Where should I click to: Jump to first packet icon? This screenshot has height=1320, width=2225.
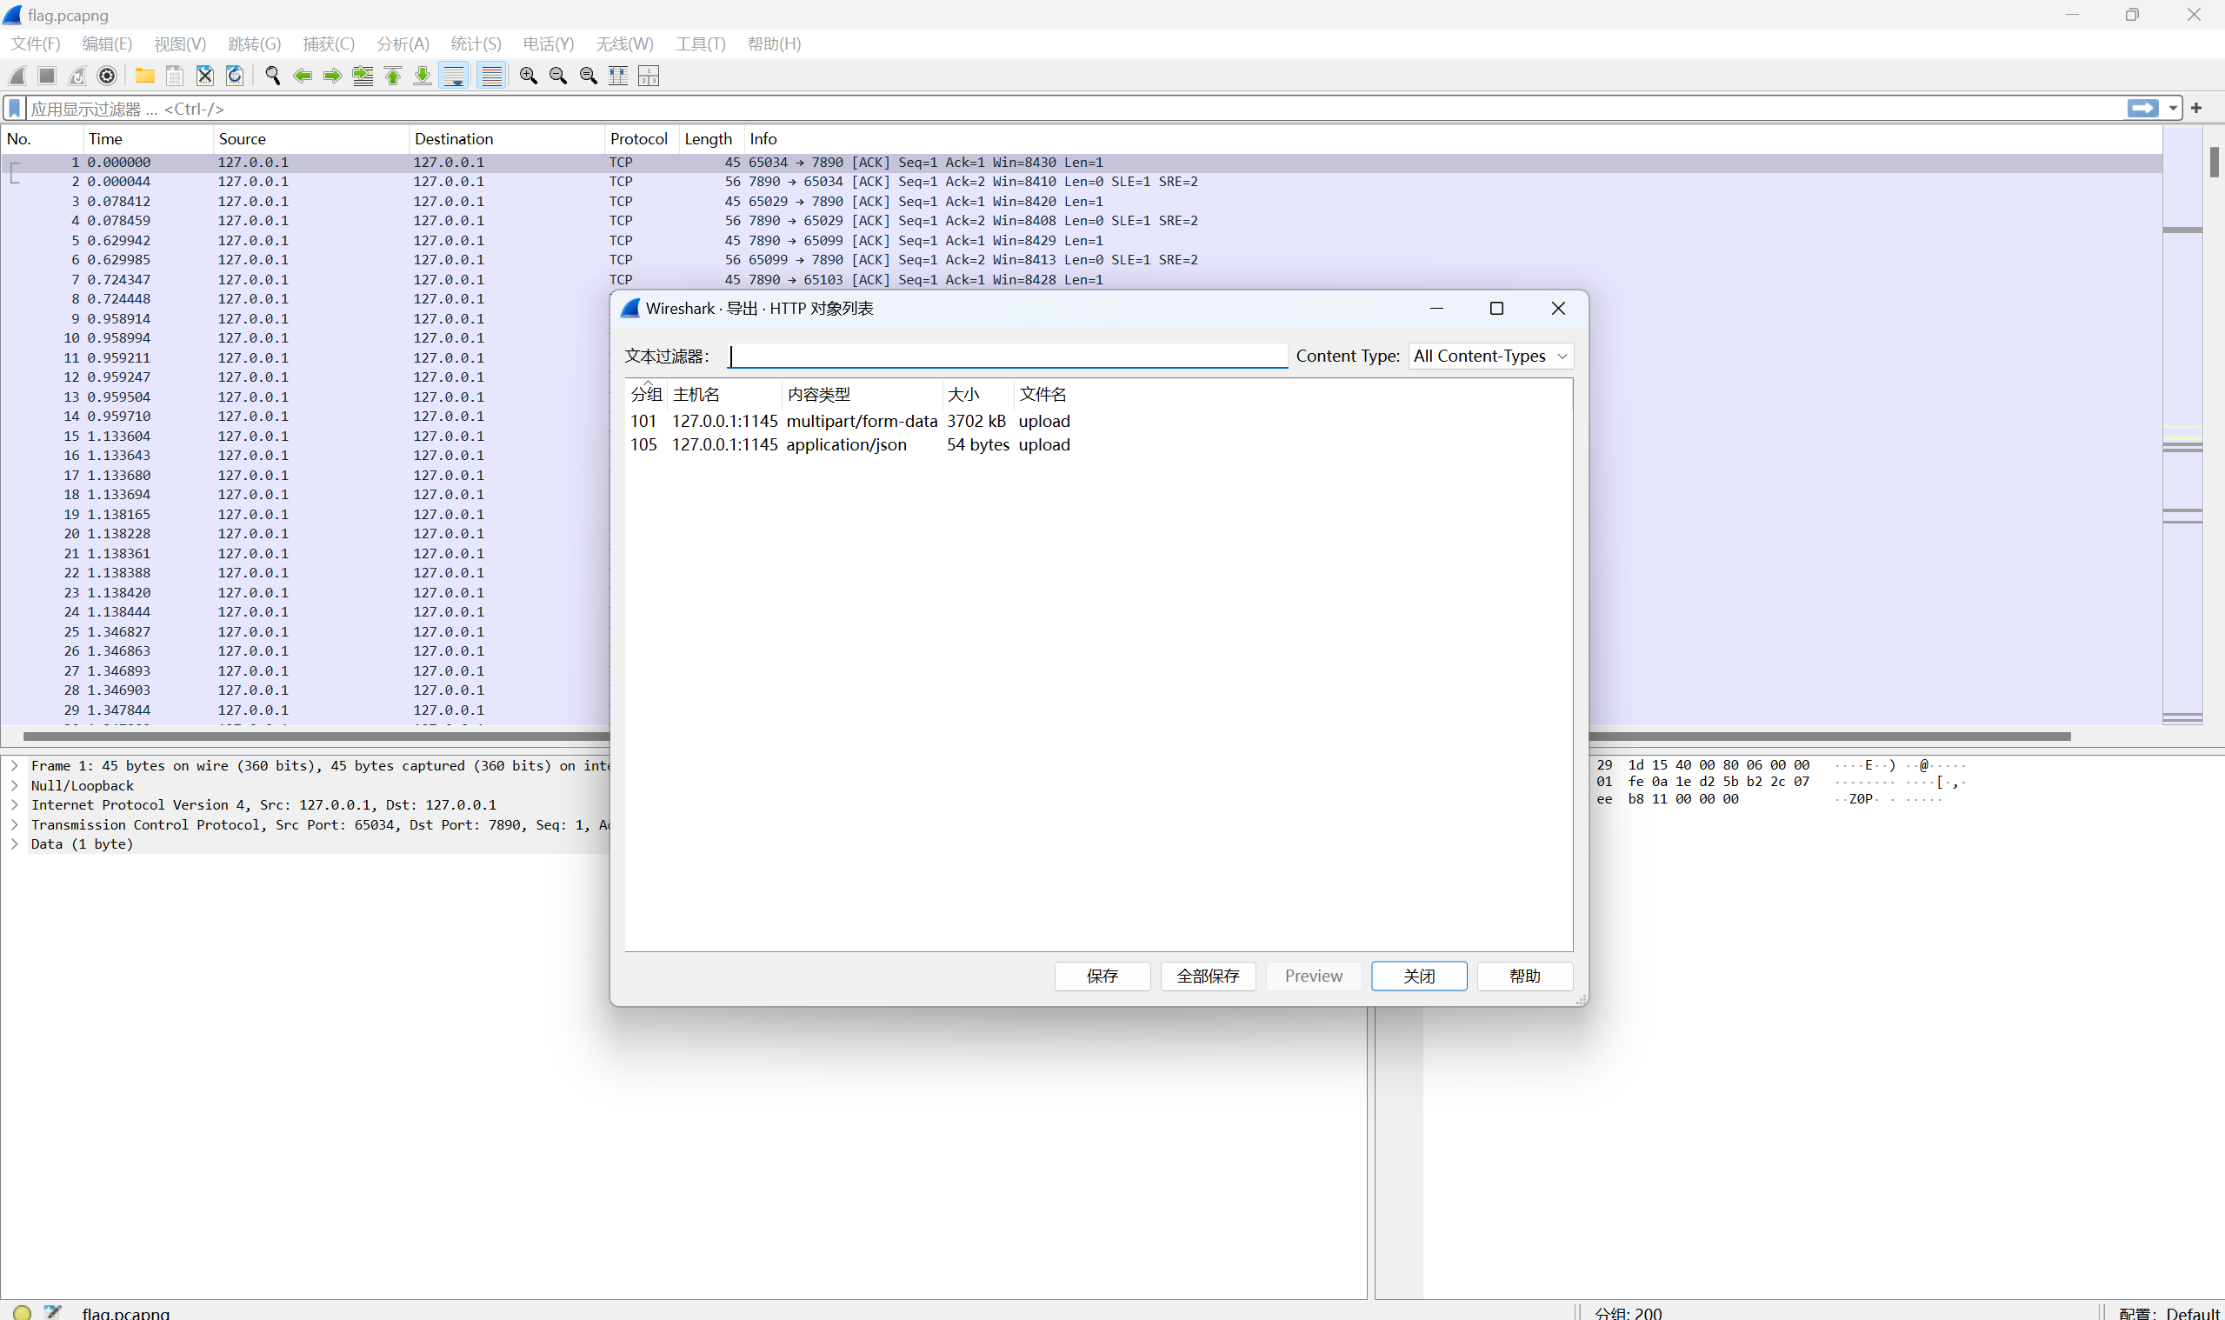[x=393, y=76]
